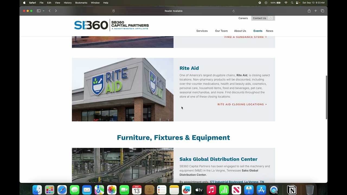Open App Store from dock
The image size is (347, 195).
pyautogui.click(x=261, y=190)
